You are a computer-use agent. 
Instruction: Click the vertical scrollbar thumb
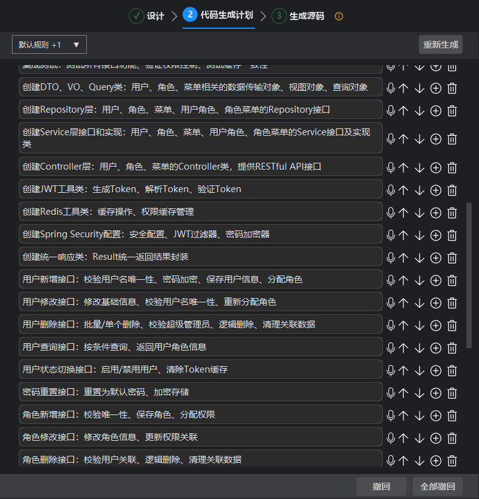pos(469,275)
